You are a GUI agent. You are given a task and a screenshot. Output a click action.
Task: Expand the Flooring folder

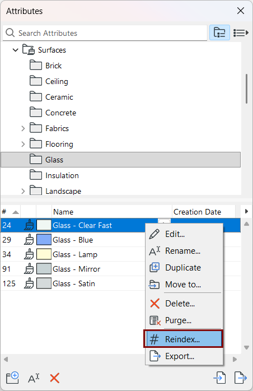tap(23, 144)
